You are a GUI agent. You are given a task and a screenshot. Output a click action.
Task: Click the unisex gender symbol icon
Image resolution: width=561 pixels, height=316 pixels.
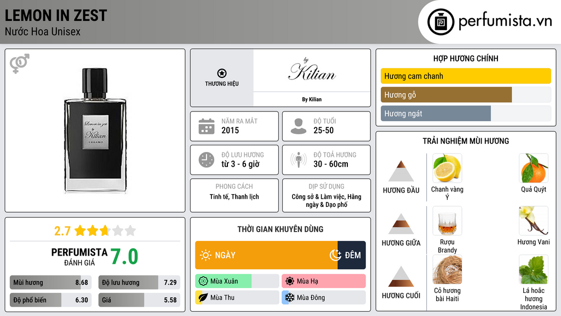(20, 64)
